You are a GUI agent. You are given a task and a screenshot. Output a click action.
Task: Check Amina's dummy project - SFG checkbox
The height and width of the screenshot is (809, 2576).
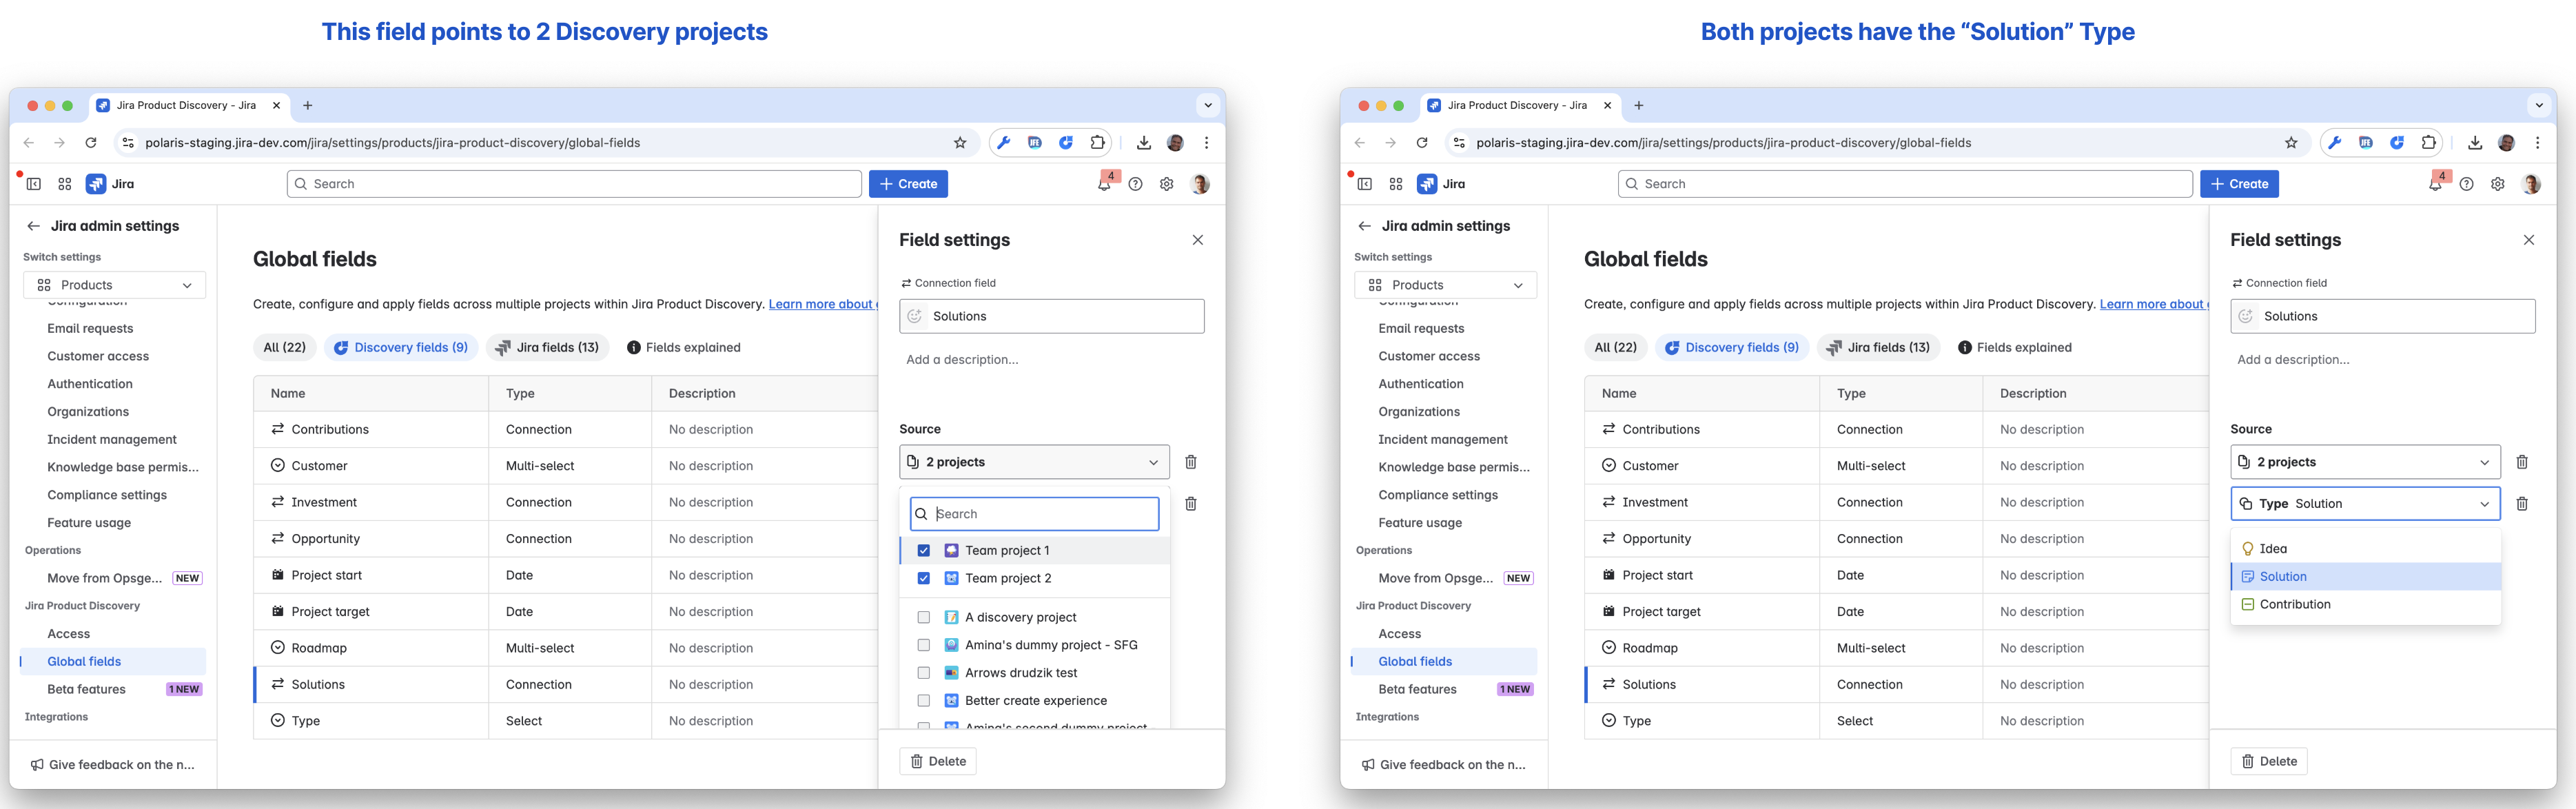(x=924, y=645)
